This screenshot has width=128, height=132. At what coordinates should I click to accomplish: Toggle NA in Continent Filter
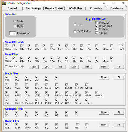click(6, 112)
